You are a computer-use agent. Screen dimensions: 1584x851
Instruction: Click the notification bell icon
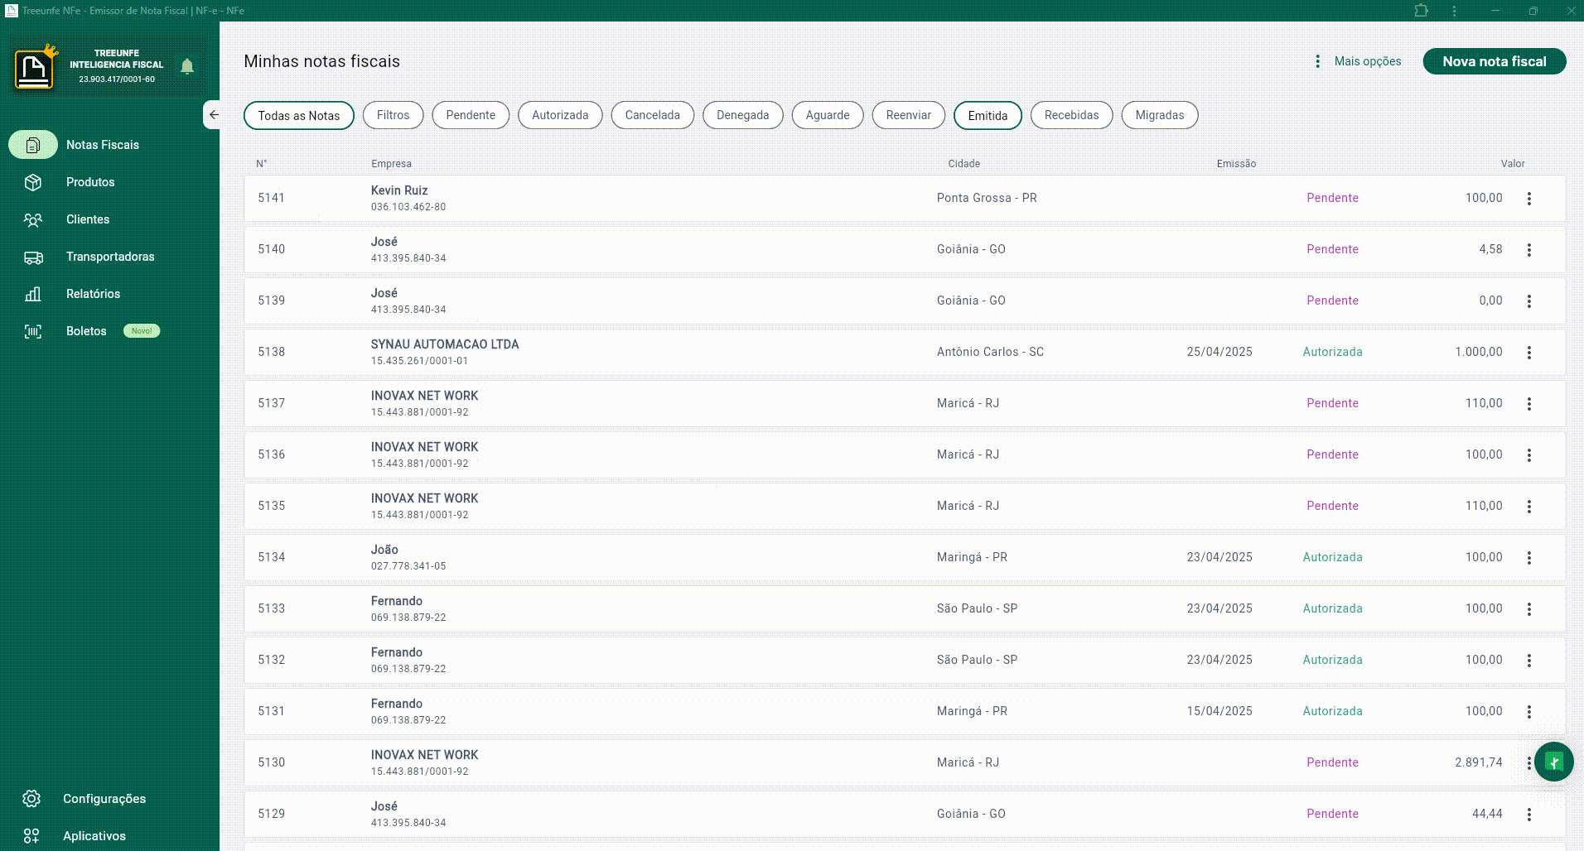[x=187, y=66]
